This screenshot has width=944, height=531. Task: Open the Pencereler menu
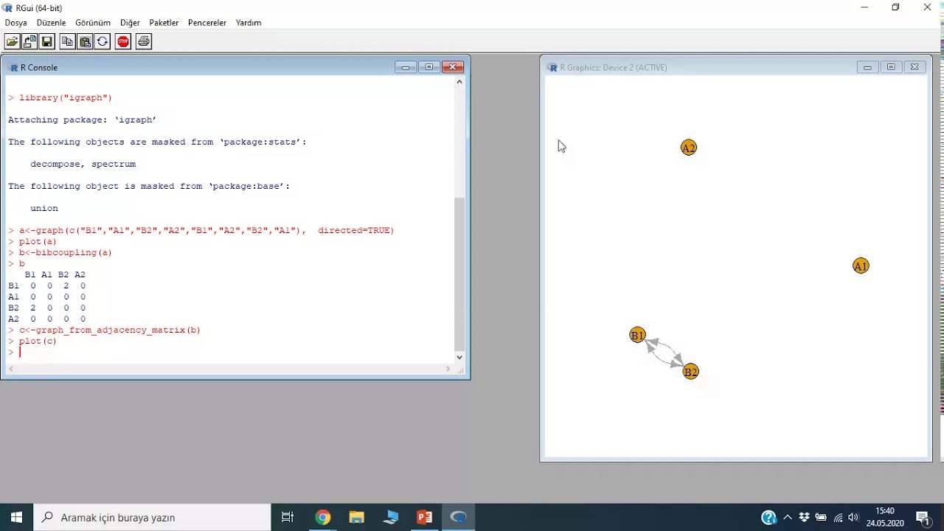[x=207, y=23]
